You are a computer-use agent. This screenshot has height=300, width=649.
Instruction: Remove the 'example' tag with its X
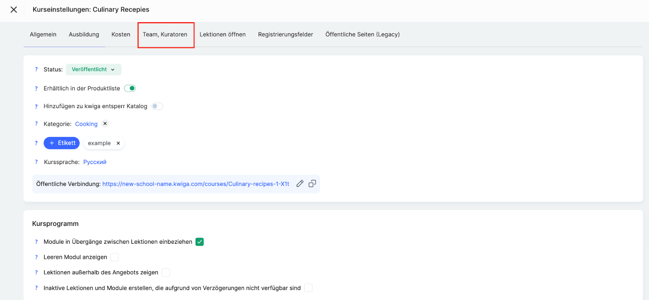coord(118,143)
